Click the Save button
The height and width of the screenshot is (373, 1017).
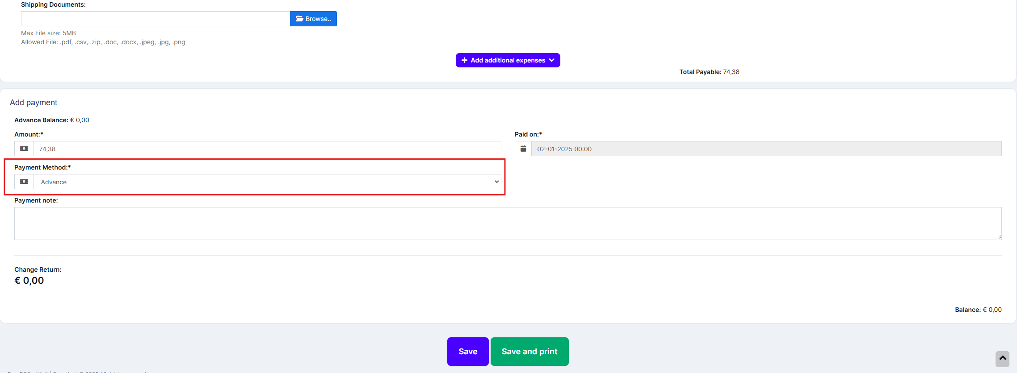pyautogui.click(x=467, y=352)
